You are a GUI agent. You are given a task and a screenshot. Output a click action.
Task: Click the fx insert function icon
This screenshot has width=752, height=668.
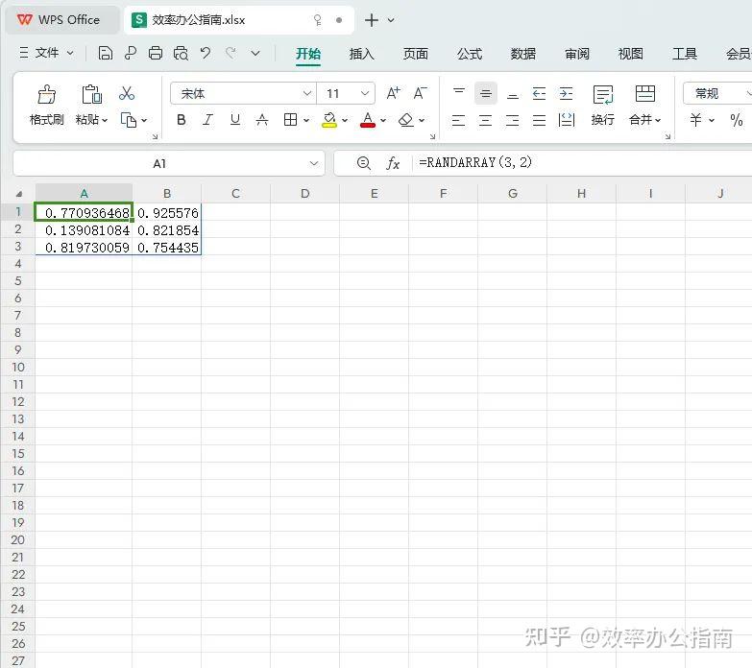(393, 163)
